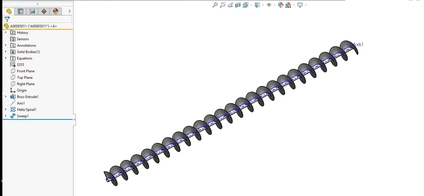Click the filter funnel icon in the tree
Screen dimensions: 424x196
pos(7,19)
